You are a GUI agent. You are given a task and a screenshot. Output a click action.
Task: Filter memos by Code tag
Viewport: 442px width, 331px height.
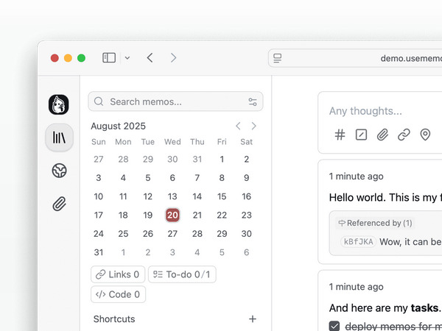(x=118, y=294)
